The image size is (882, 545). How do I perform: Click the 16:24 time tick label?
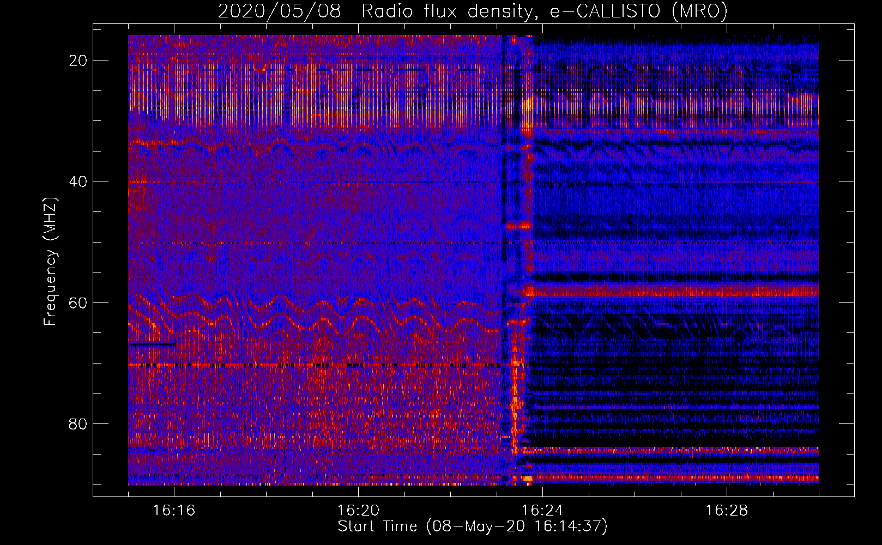point(542,511)
